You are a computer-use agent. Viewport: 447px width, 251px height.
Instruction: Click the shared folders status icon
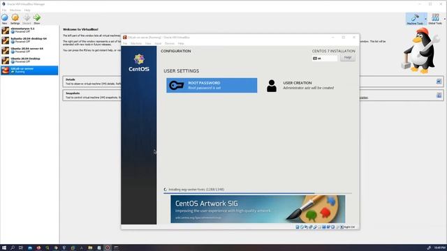(x=320, y=227)
